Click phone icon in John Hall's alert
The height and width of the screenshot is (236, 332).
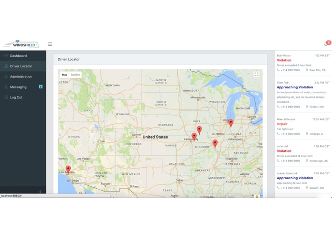[x=278, y=161]
